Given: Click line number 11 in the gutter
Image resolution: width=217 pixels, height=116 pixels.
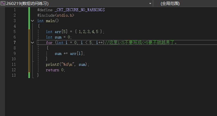Looking at the screenshot, I should click(14, 64).
